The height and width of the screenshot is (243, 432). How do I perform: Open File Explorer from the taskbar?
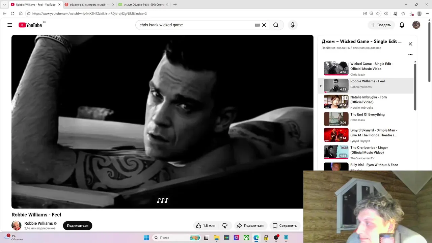pyautogui.click(x=216, y=238)
